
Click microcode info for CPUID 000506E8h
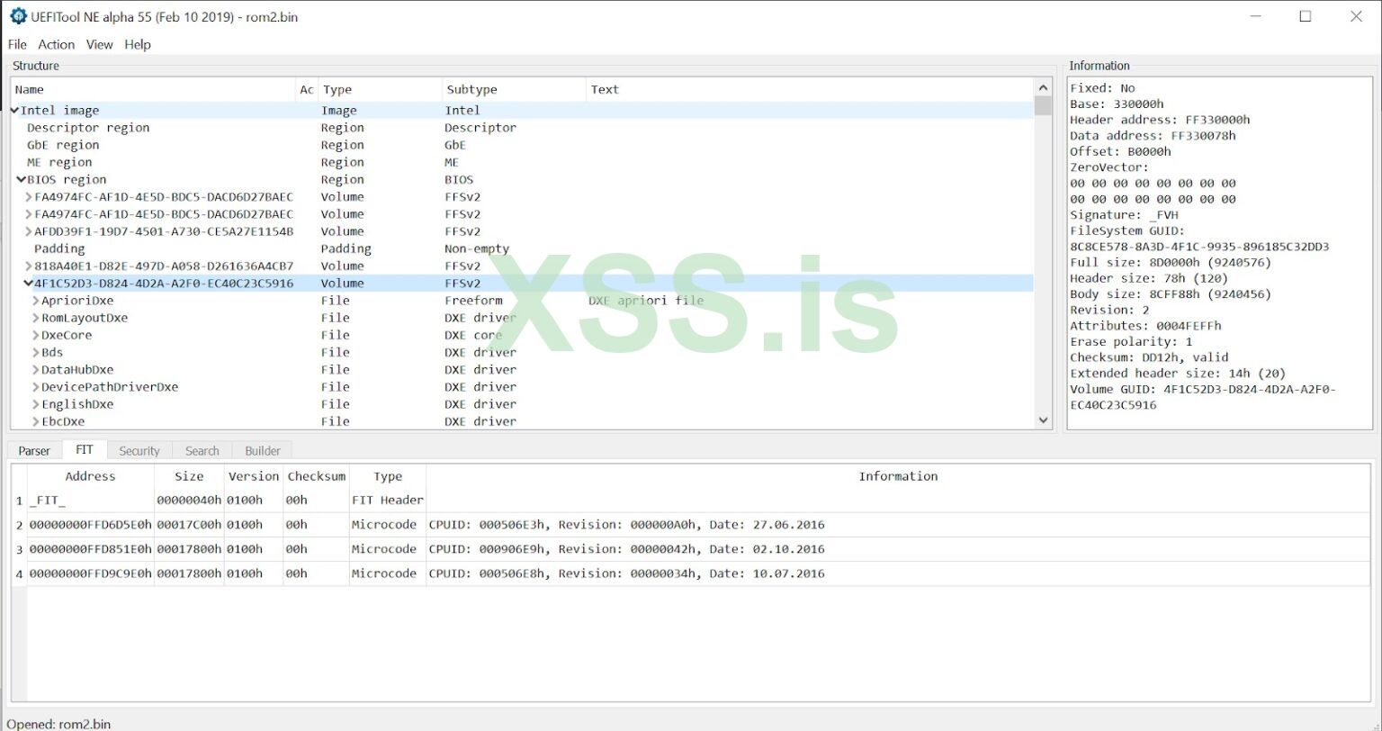(x=898, y=573)
